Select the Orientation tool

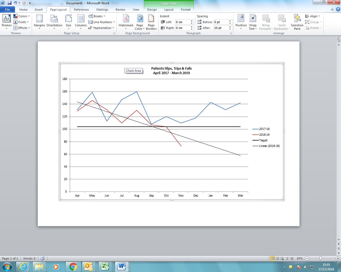[54, 22]
